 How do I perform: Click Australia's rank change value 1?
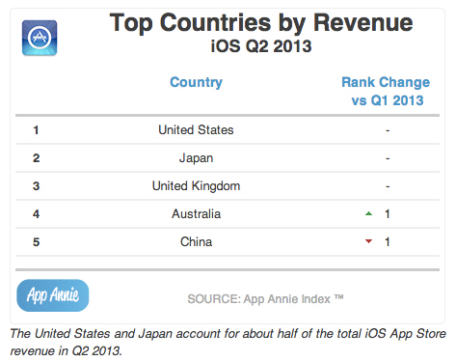(388, 214)
